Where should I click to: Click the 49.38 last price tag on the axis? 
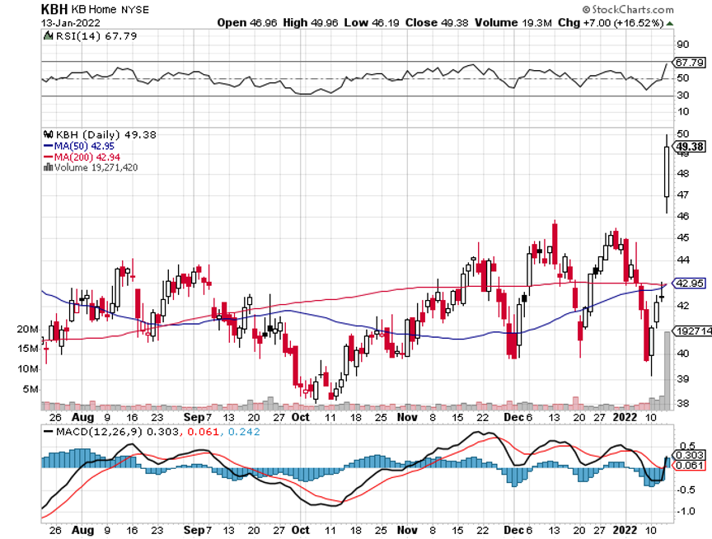tap(690, 147)
